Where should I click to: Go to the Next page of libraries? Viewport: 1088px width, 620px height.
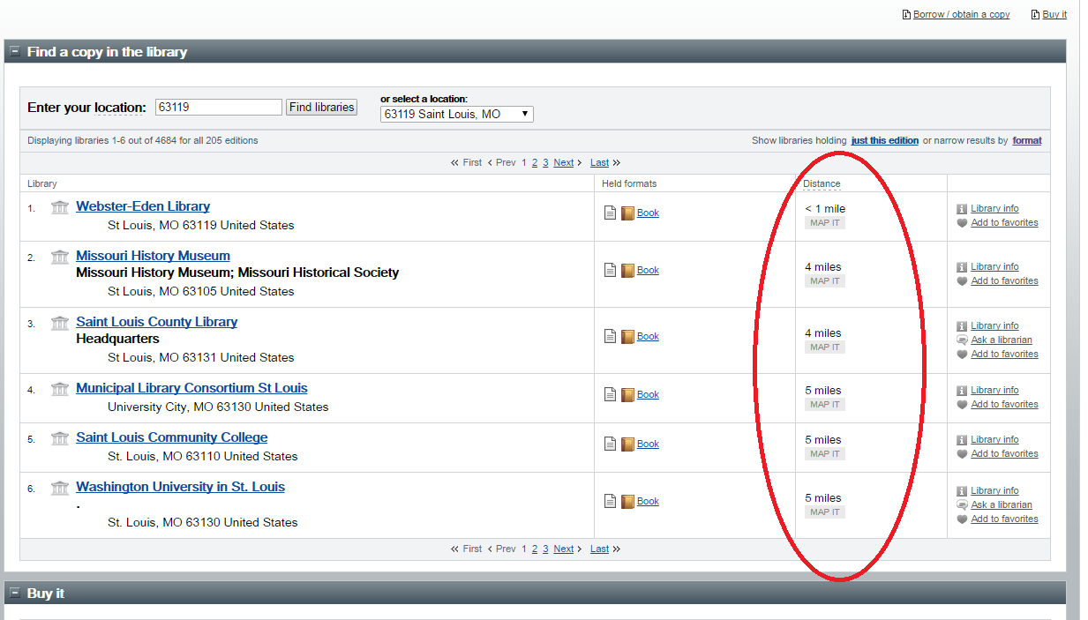click(563, 162)
